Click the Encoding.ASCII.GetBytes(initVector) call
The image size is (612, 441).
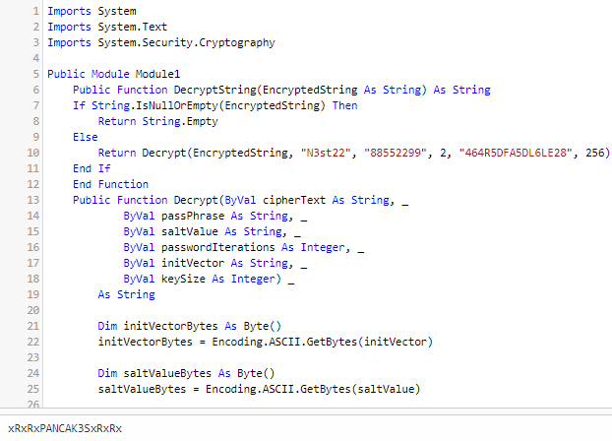tap(323, 342)
